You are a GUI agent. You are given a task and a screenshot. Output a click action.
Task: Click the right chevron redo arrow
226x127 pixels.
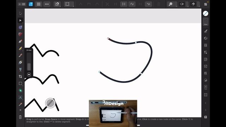pos(206,110)
